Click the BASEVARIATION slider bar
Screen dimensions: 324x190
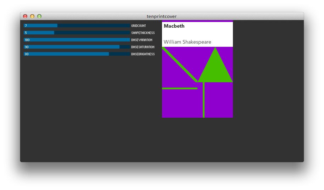point(77,40)
